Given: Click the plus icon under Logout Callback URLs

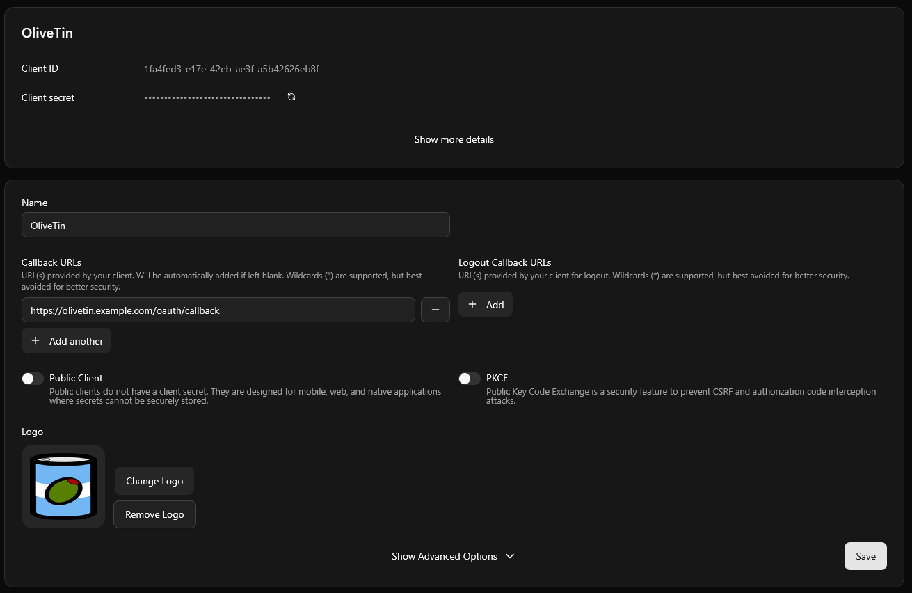Looking at the screenshot, I should (472, 304).
